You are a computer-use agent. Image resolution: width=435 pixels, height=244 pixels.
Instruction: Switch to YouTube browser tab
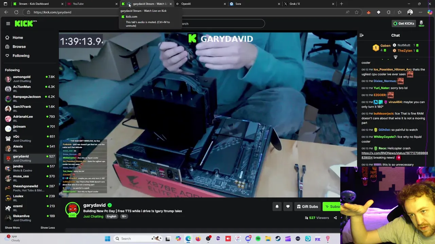coord(92,4)
